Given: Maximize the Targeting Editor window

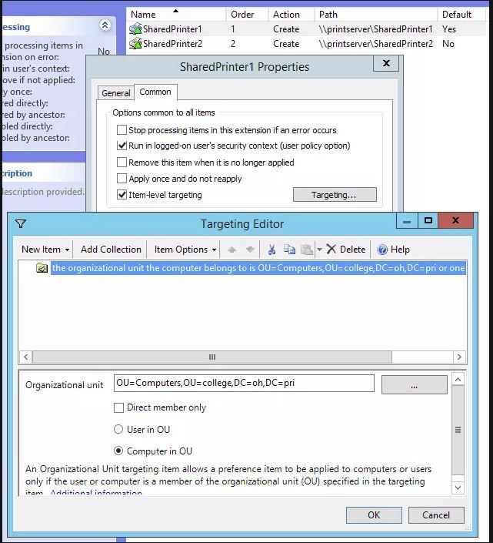Looking at the screenshot, I should coord(428,220).
